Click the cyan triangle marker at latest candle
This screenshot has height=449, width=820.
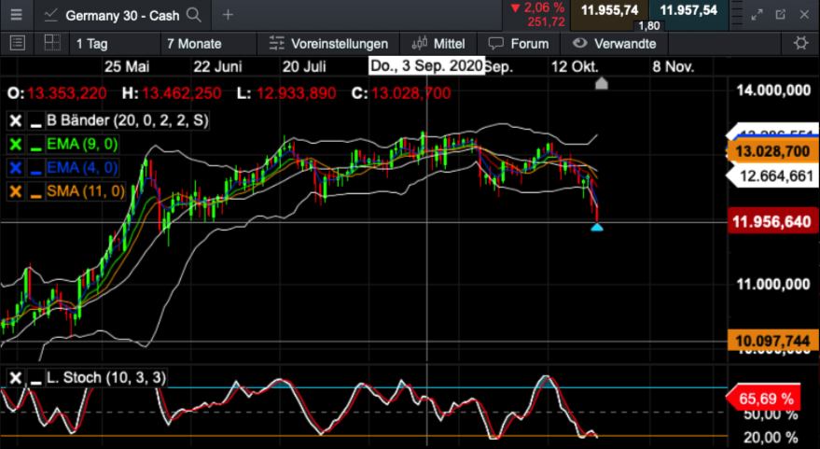pyautogui.click(x=597, y=227)
